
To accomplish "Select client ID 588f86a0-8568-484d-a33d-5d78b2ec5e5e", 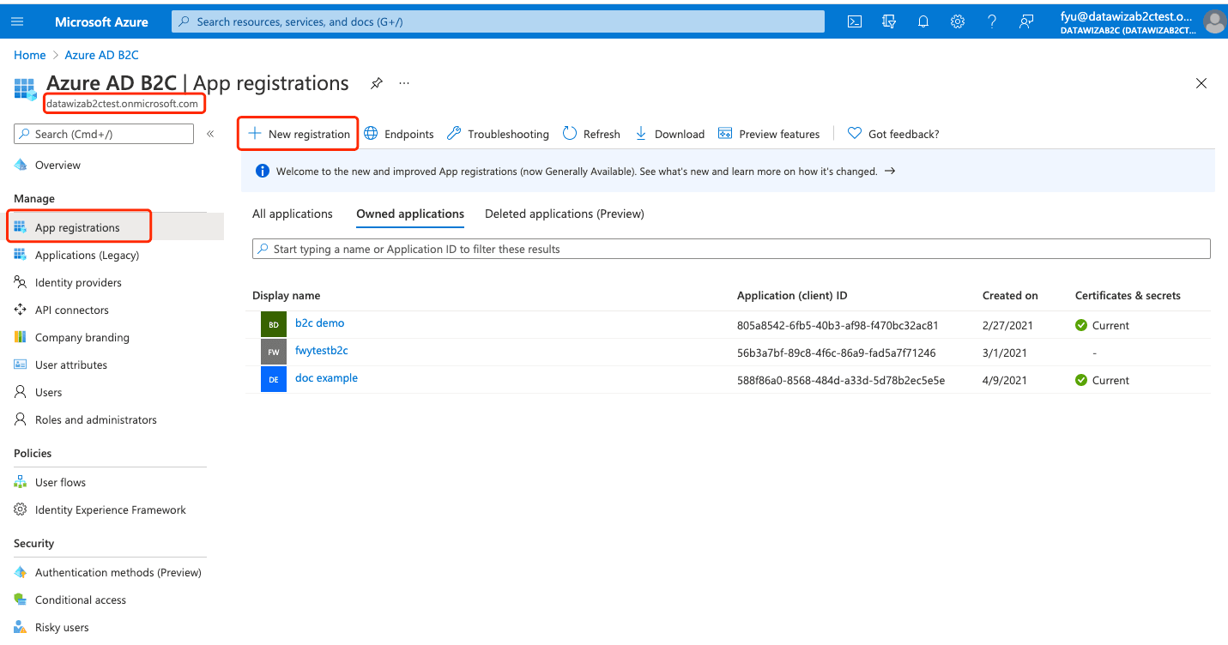I will pos(841,380).
